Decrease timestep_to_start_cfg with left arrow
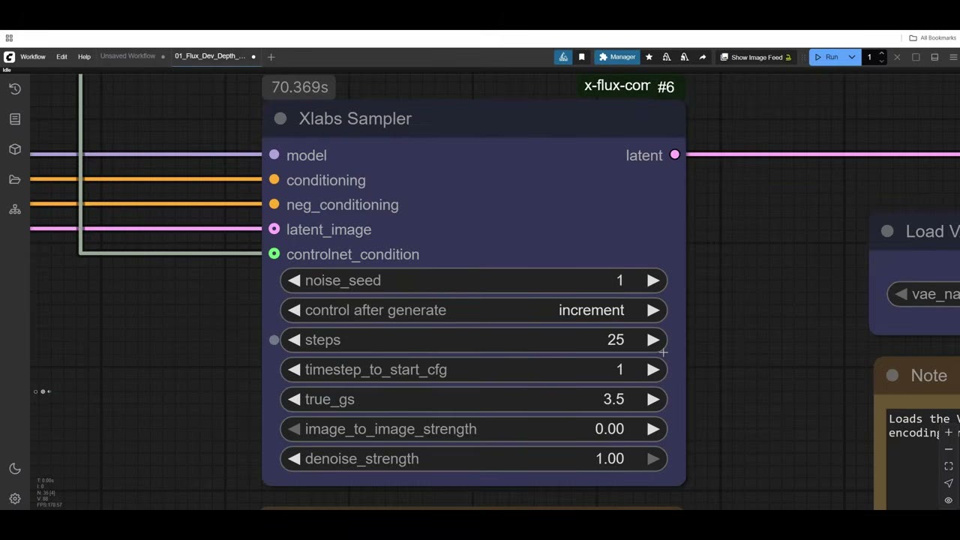The width and height of the screenshot is (960, 540). pyautogui.click(x=294, y=370)
